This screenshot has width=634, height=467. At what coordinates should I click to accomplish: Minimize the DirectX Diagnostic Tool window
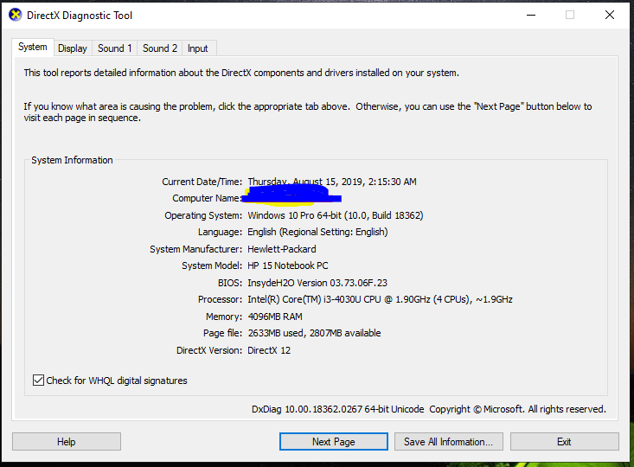coord(531,16)
